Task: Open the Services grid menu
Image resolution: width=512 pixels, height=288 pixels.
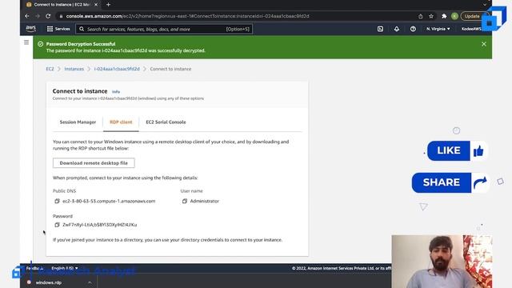Action: pos(50,29)
